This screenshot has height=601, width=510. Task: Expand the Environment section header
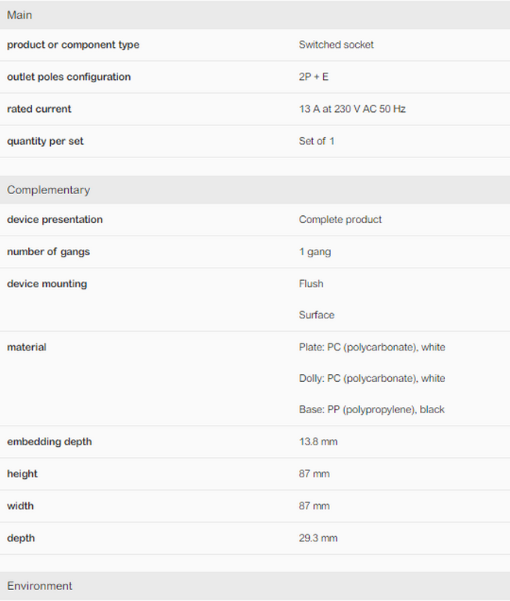(40, 586)
